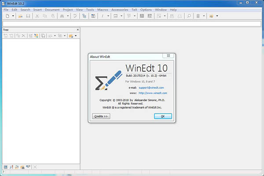Screen dimensions: 264x176
Task: Click the Project Tree icon in toolbar
Action: point(84,16)
